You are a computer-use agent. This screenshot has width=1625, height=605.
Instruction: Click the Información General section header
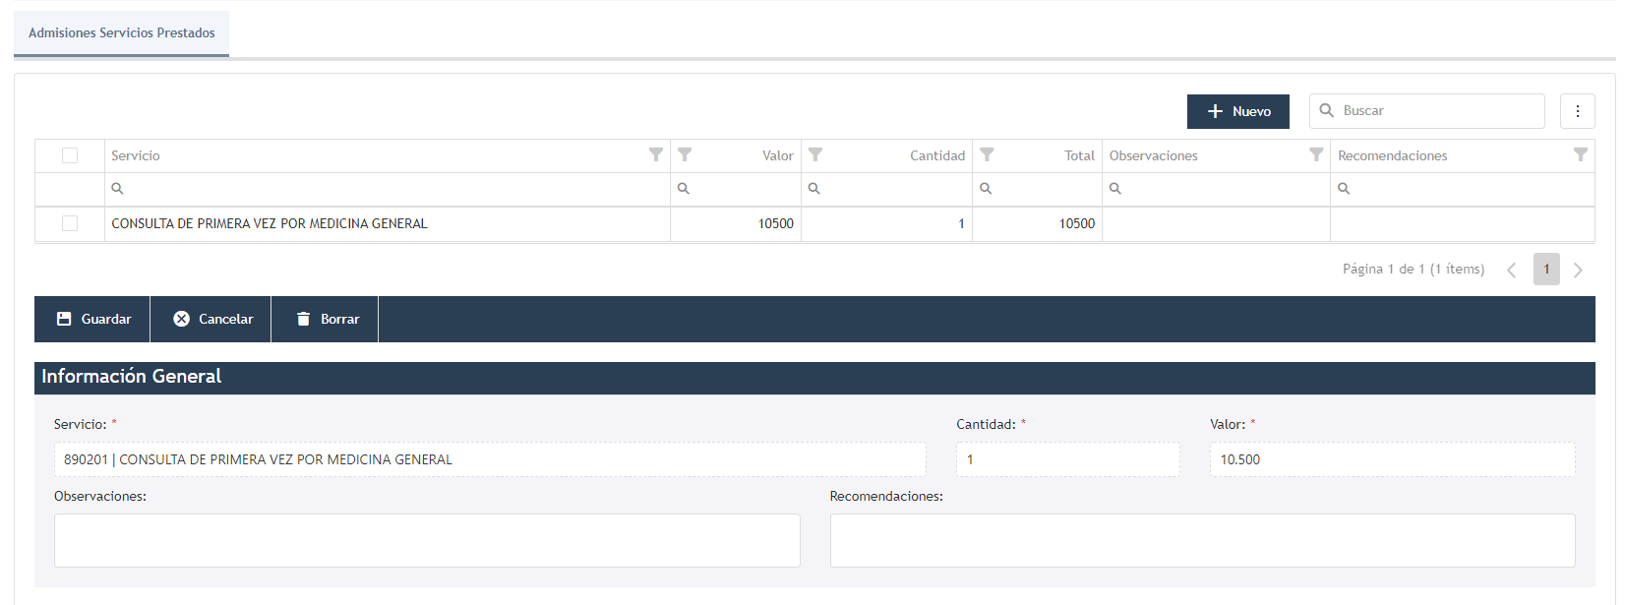814,378
